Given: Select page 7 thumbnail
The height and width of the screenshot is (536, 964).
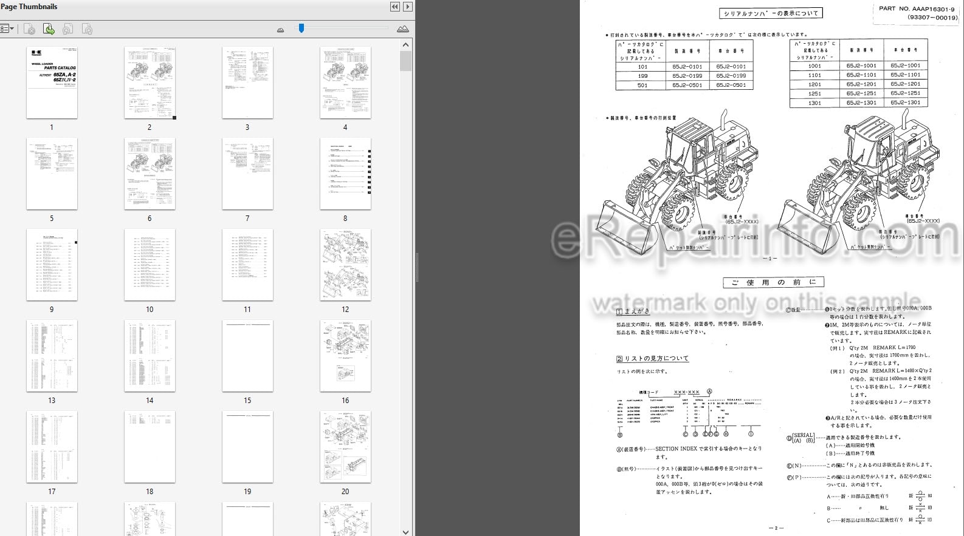Looking at the screenshot, I should (247, 174).
